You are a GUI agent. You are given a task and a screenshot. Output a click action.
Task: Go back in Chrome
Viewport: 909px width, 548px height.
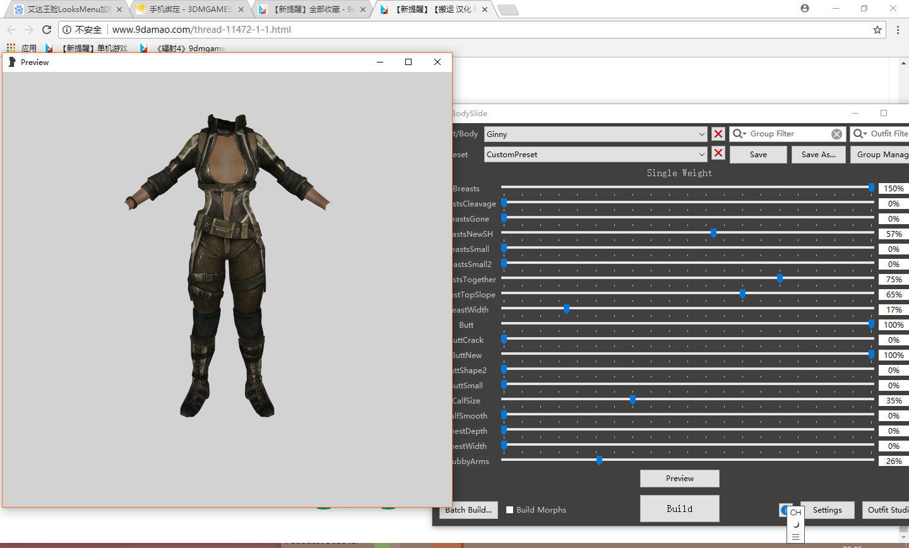tap(11, 30)
